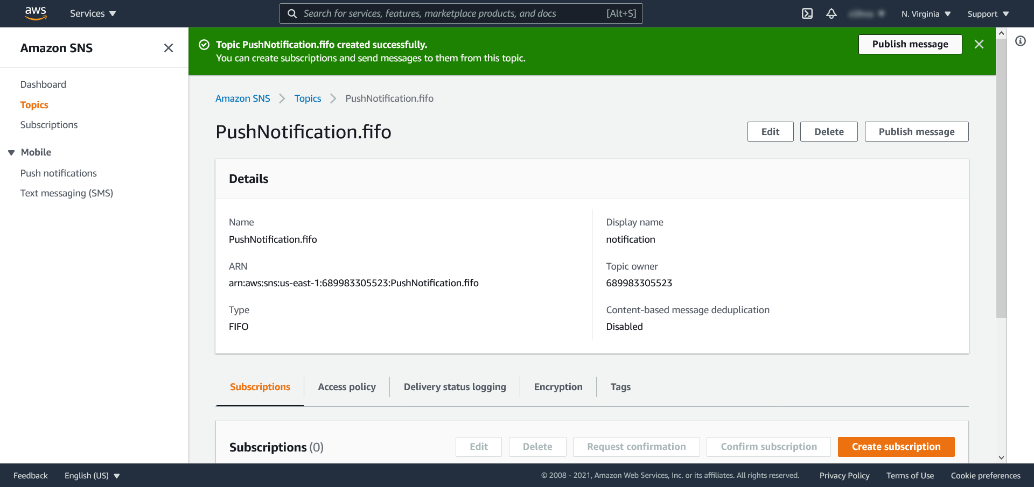Click Publish message in the green banner
The width and height of the screenshot is (1034, 487).
[x=910, y=44]
